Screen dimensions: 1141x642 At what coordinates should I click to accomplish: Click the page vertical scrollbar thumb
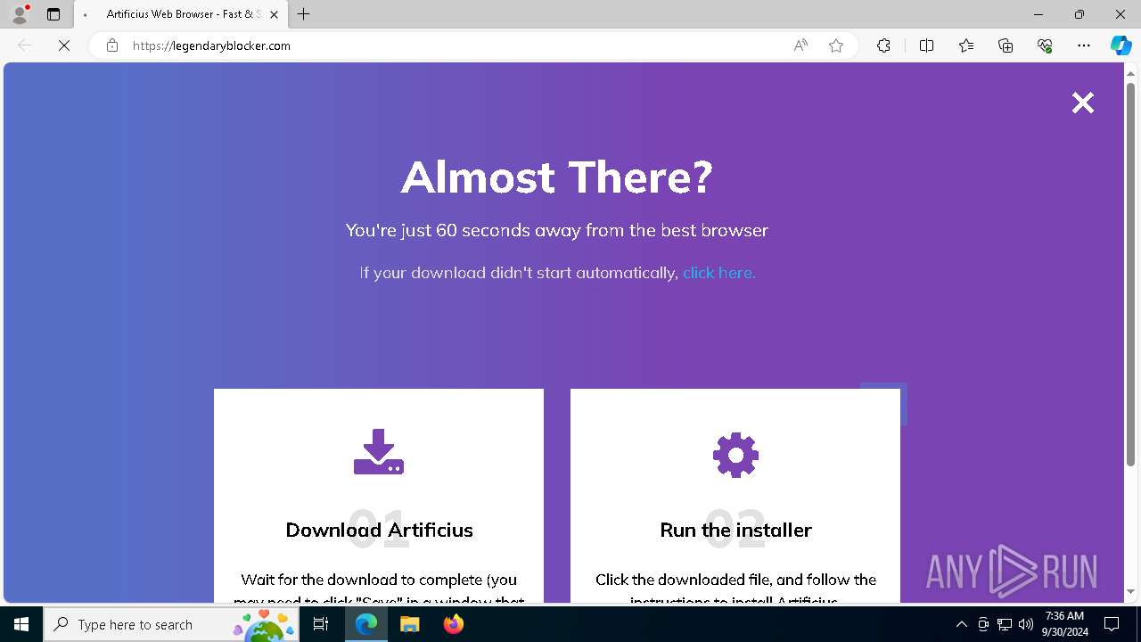(1131, 274)
